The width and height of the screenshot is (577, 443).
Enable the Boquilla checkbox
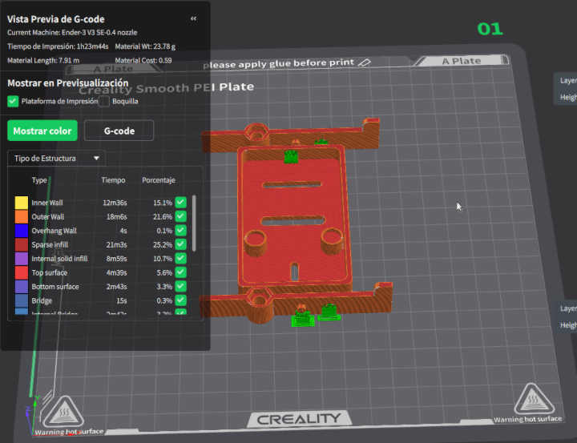104,101
